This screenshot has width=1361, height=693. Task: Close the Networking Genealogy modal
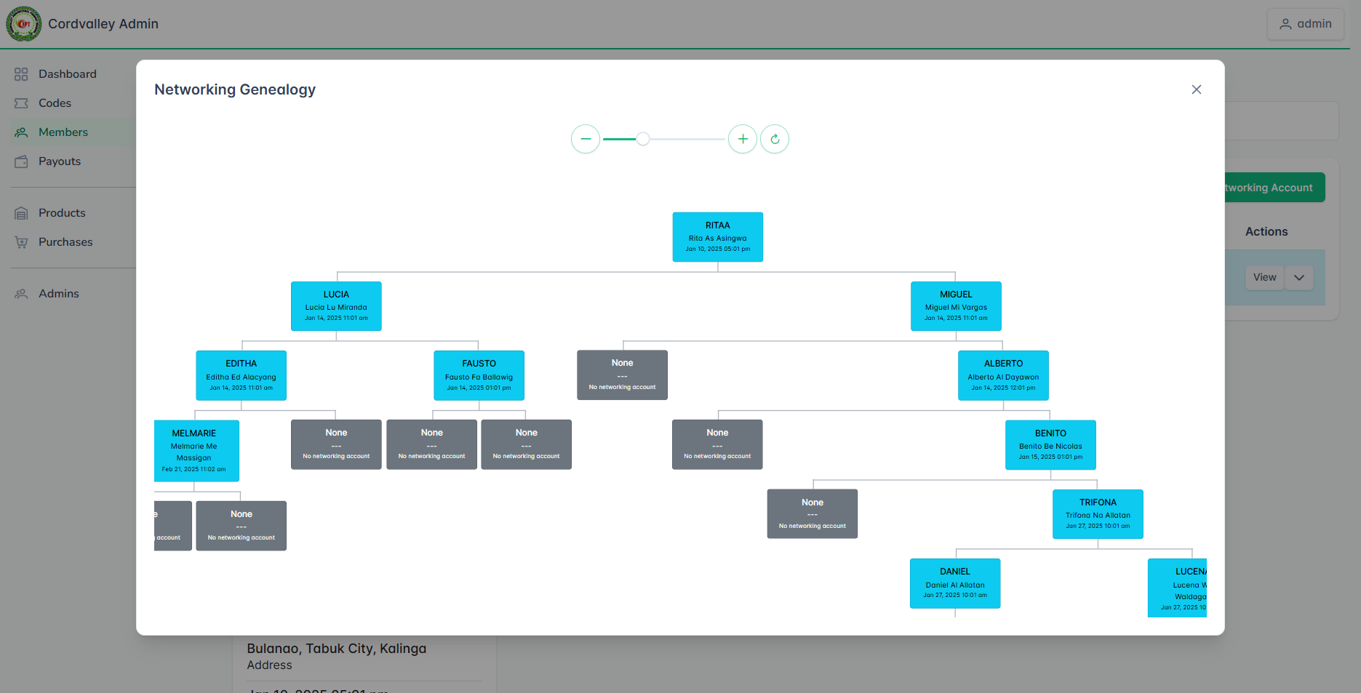point(1197,89)
